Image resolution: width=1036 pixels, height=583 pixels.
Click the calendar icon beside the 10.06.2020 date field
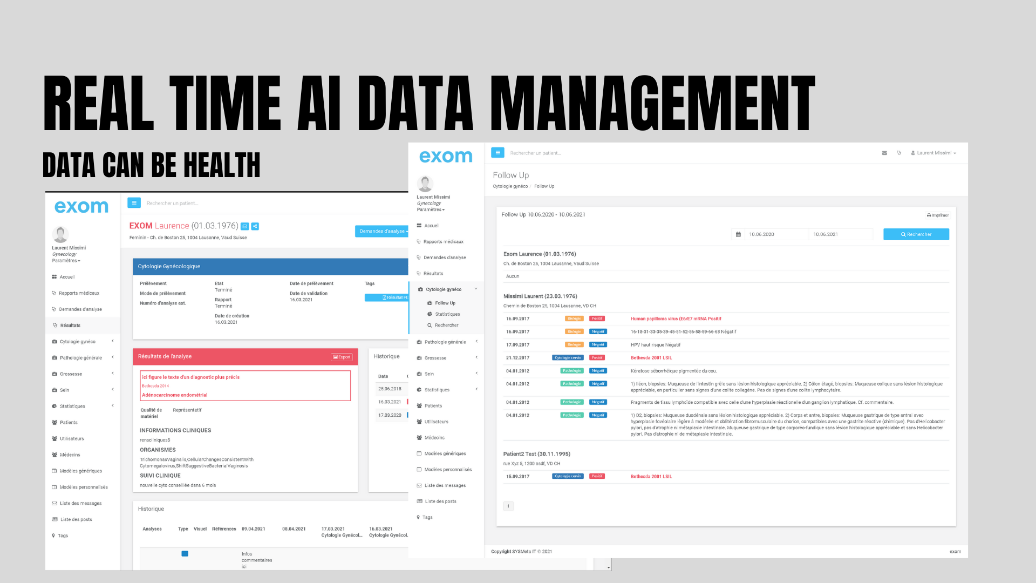[x=738, y=234]
